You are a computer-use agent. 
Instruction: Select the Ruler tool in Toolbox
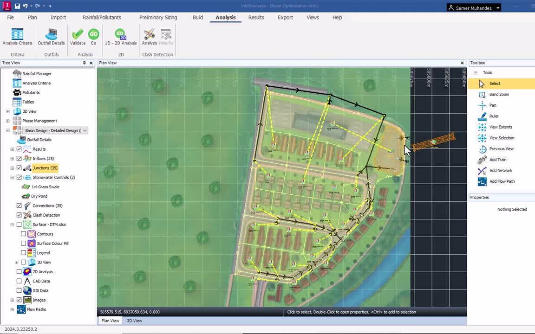coord(494,116)
